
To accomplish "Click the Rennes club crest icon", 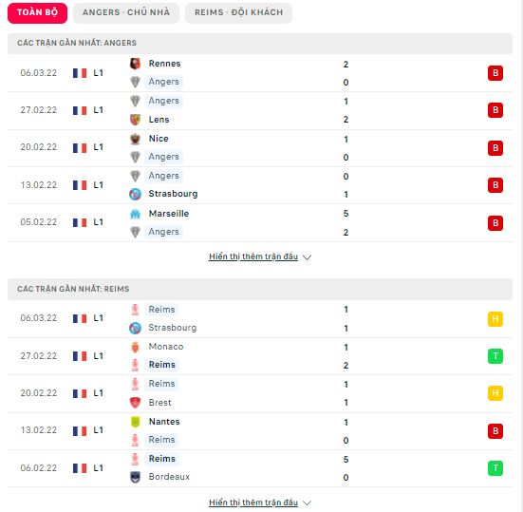I will 135,64.
